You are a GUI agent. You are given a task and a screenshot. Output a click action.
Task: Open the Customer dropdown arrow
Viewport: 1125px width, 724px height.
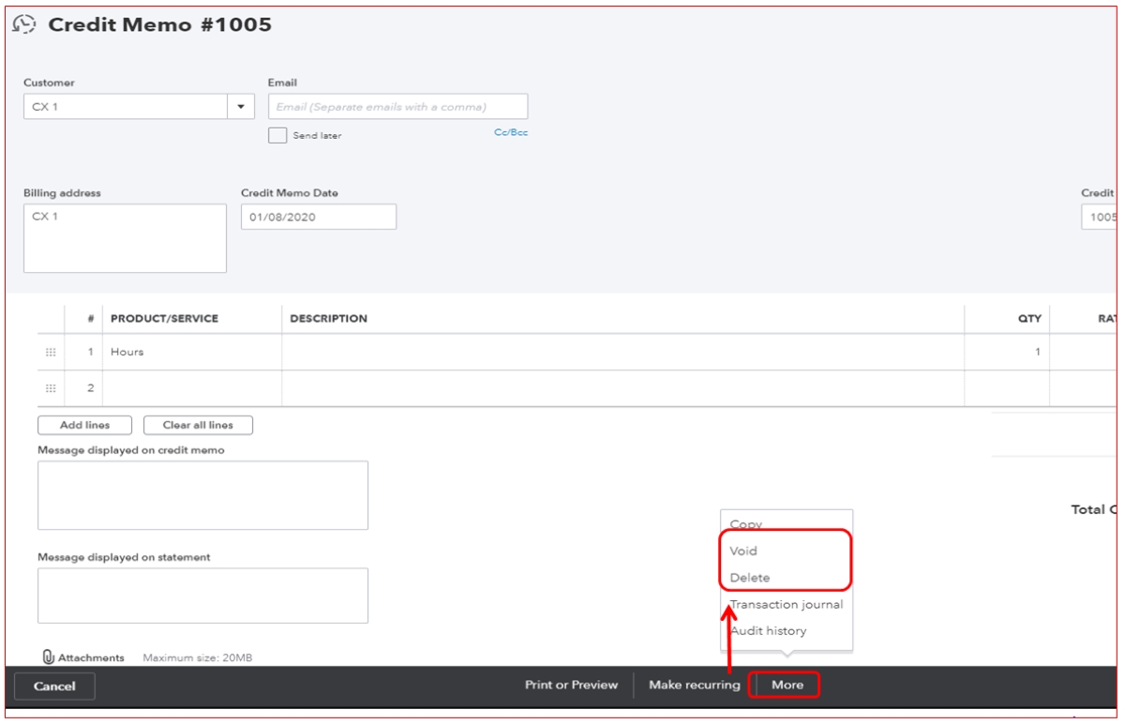click(241, 107)
